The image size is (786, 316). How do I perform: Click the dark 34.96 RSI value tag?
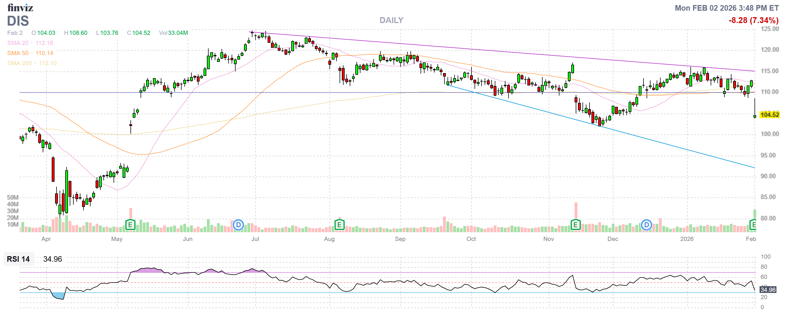[768, 290]
